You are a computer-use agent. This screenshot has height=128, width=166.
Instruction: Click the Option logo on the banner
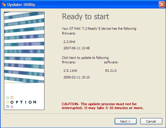tap(21, 102)
